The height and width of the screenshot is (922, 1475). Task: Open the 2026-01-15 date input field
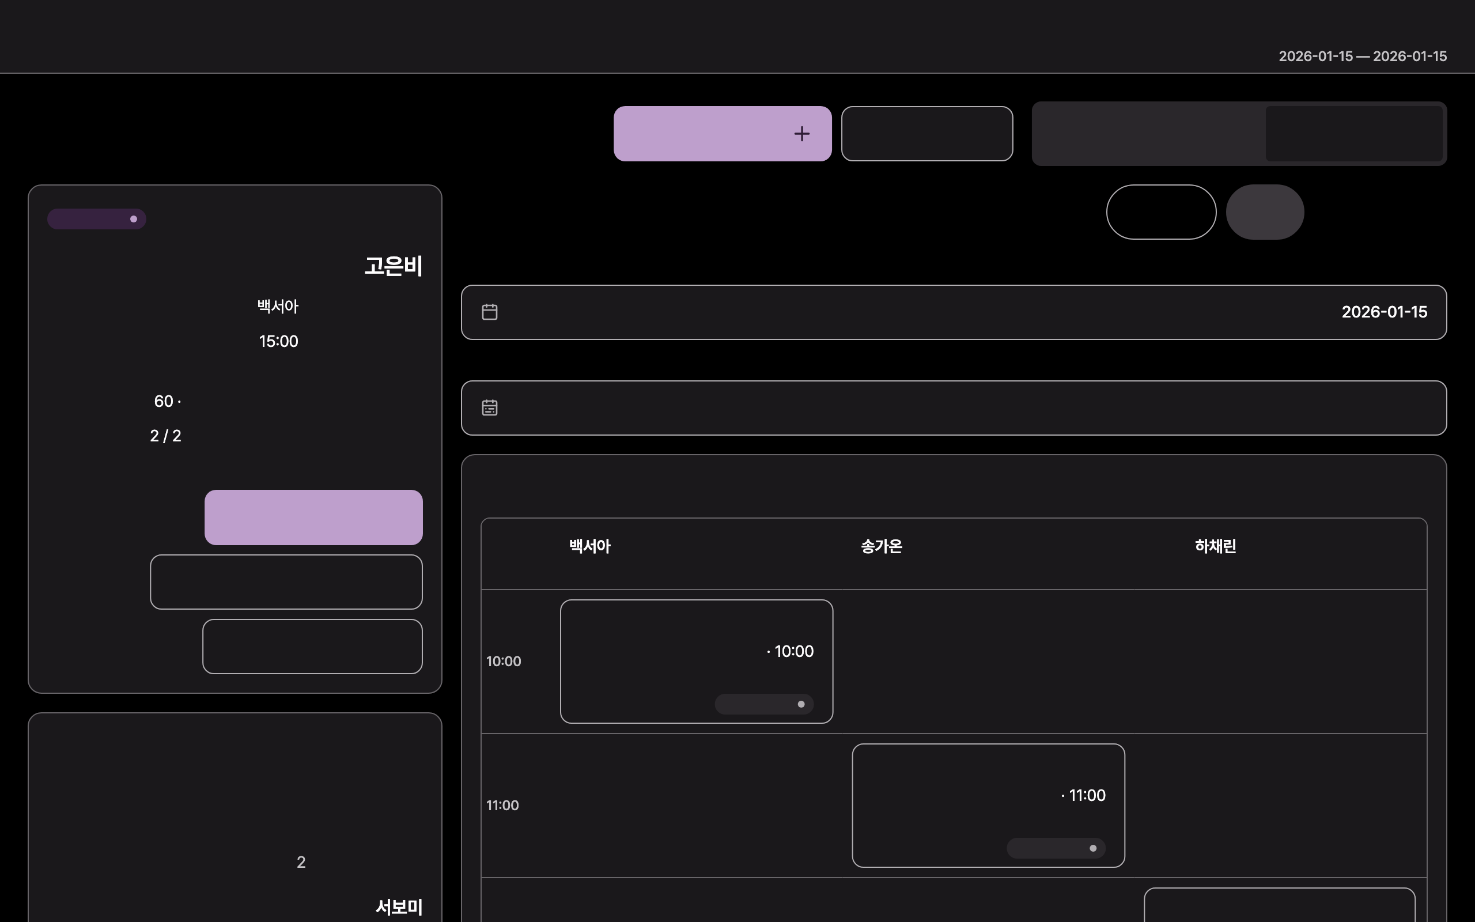[953, 312]
